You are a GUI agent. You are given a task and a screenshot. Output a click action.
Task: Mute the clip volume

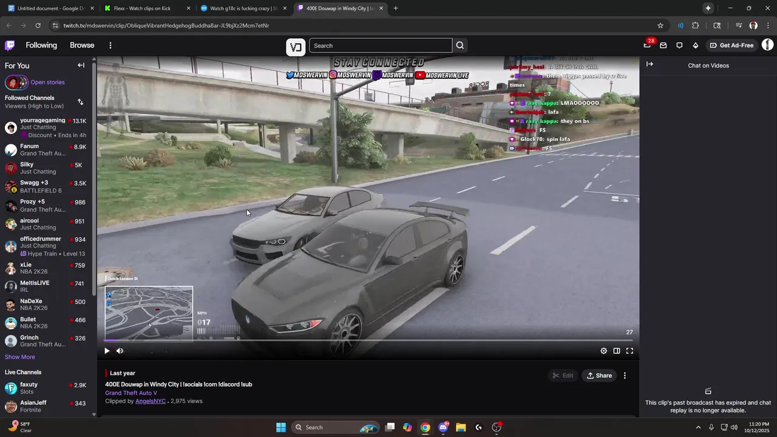(120, 351)
